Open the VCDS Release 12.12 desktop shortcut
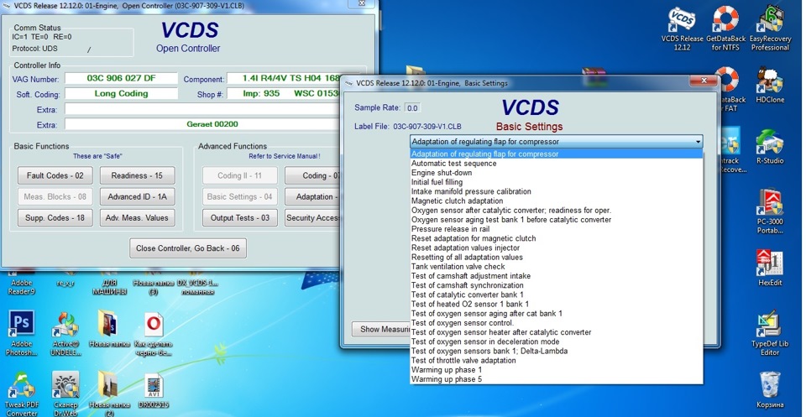The image size is (806, 417). pos(682,29)
